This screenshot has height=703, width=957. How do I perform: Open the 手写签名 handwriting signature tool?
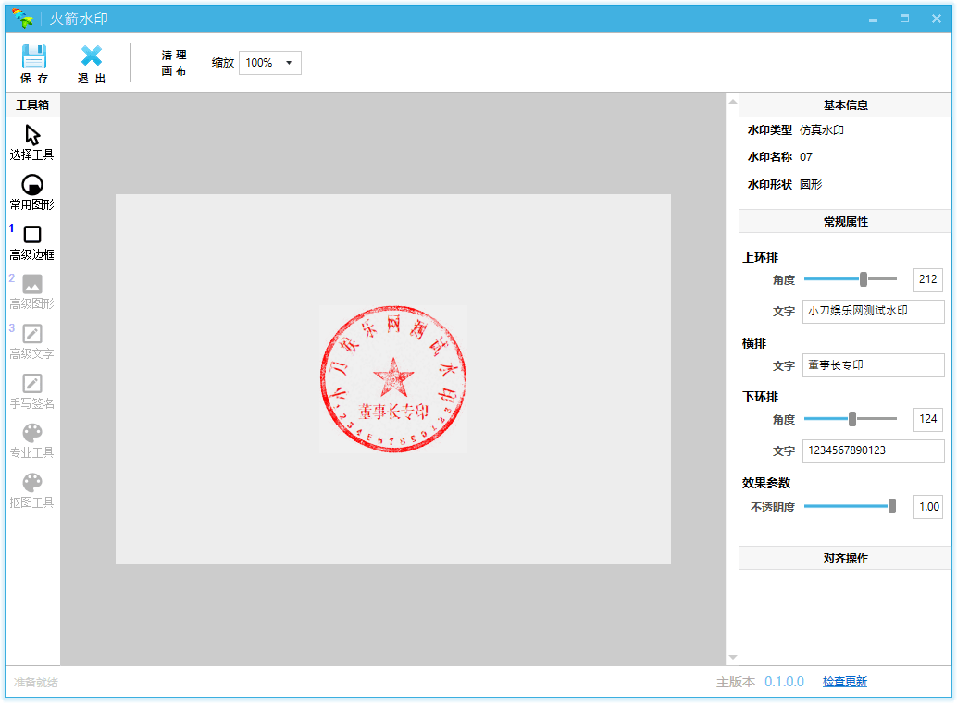(x=32, y=384)
